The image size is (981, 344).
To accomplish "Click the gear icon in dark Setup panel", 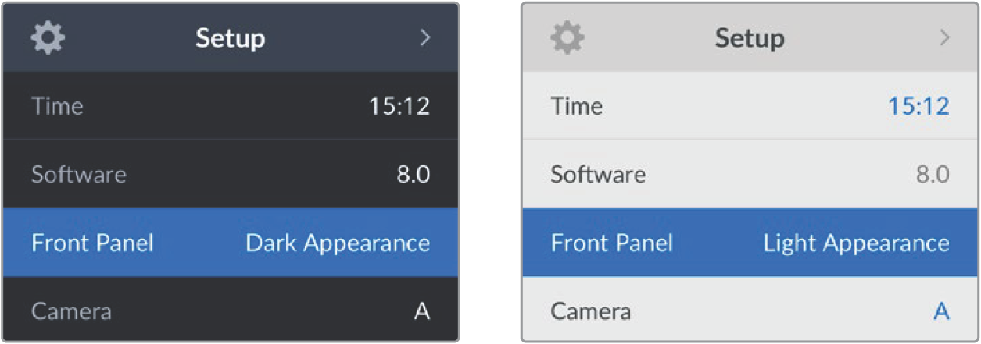I will 48,37.
